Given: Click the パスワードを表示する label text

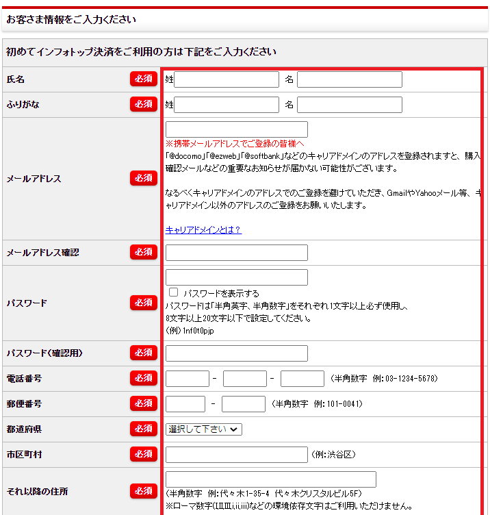Looking at the screenshot, I should (x=221, y=293).
